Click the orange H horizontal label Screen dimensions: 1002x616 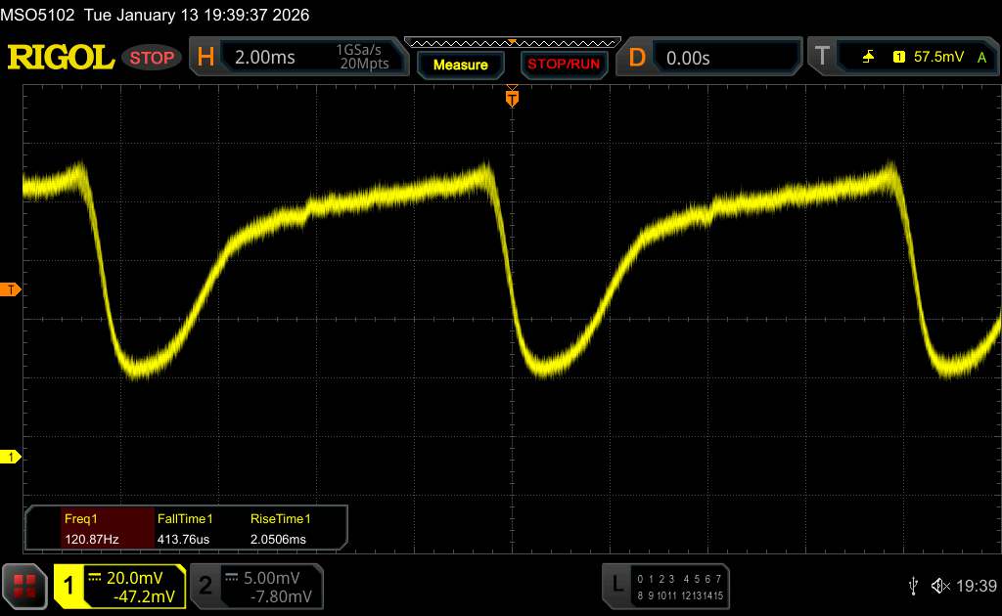click(205, 58)
